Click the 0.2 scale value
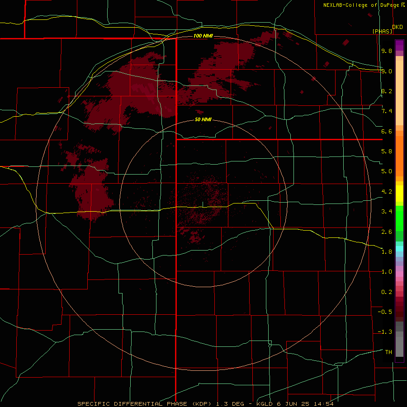This screenshot has height=407, width=407. click(x=387, y=292)
